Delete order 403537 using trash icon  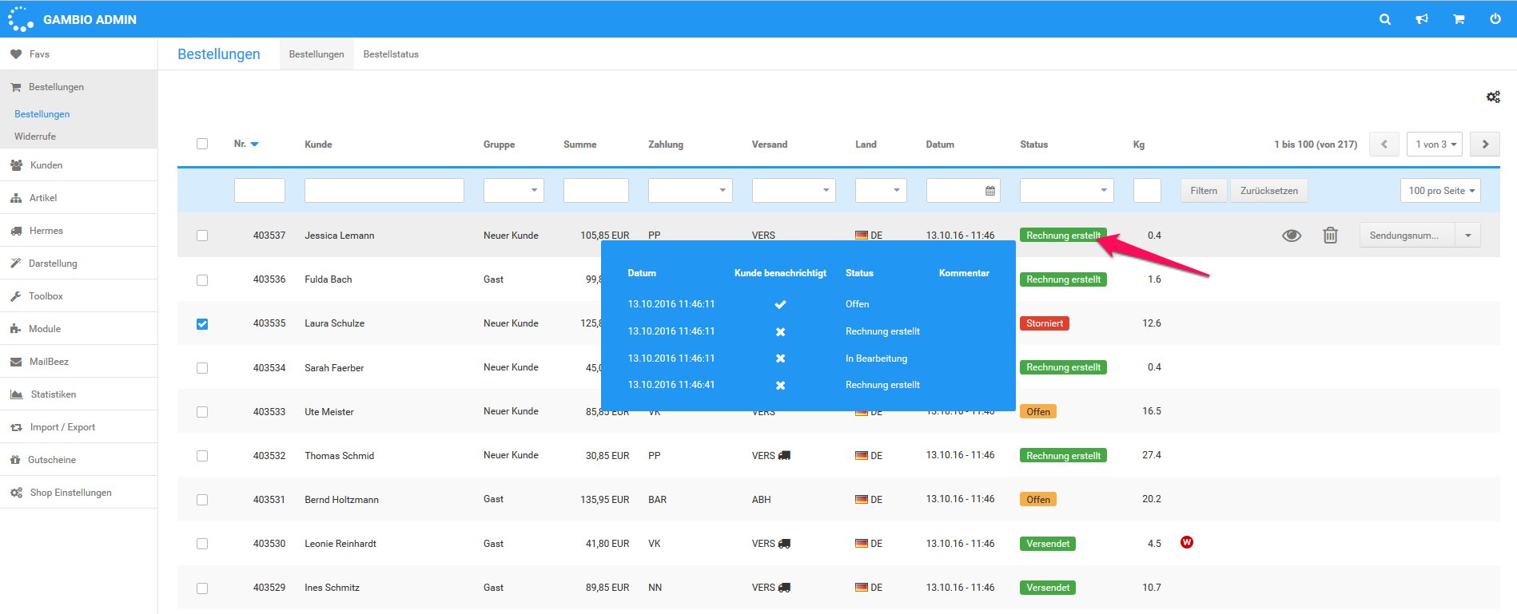[x=1330, y=236]
